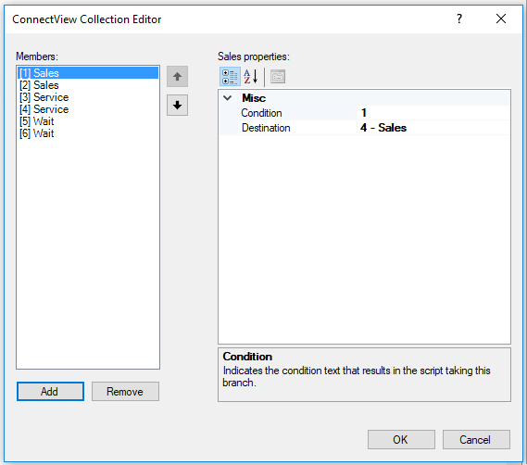Collapse the Misc category chevron
Screen dimensions: 527x465
click(x=228, y=98)
